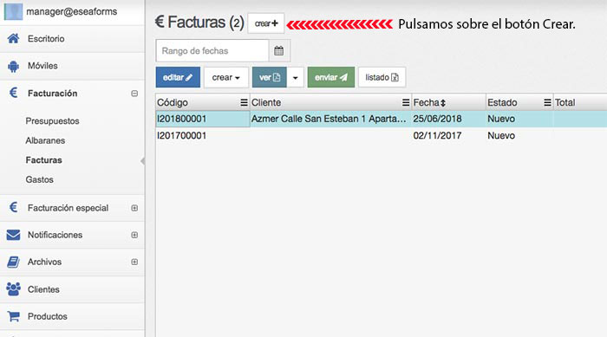Expand the Archivos section
This screenshot has width=607, height=337.
click(134, 262)
